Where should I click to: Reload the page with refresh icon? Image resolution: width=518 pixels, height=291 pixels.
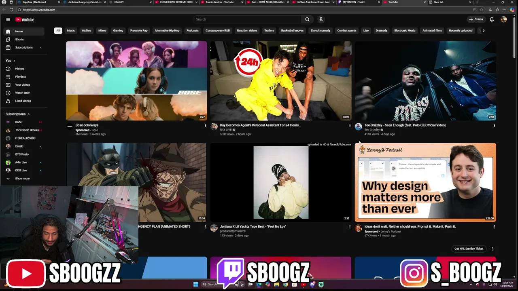[11, 10]
